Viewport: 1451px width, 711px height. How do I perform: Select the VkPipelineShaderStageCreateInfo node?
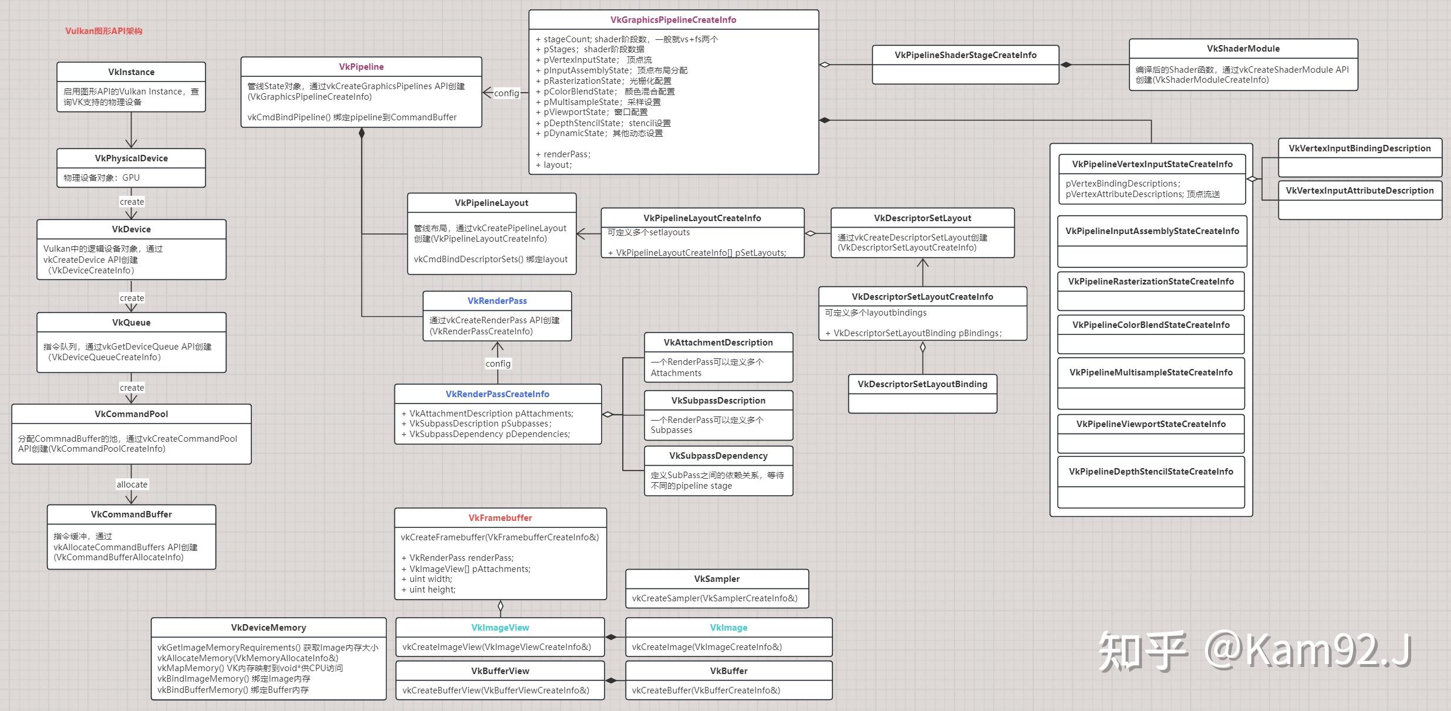965,55
